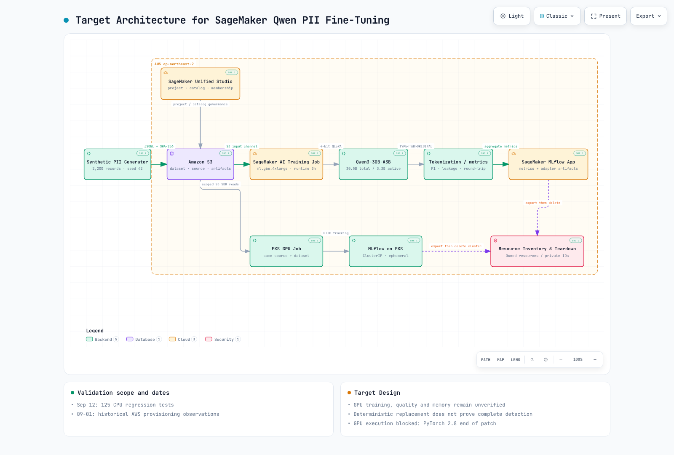
Task: Click the cloud icon on SageMaker MLflow App node
Action: [x=514, y=153]
